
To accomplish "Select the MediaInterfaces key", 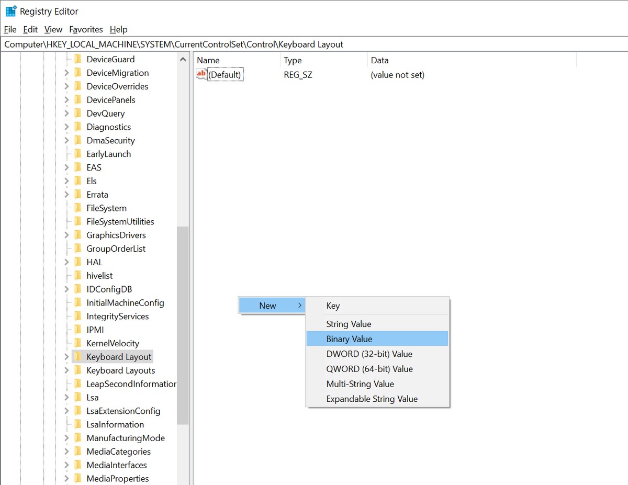I will (116, 465).
